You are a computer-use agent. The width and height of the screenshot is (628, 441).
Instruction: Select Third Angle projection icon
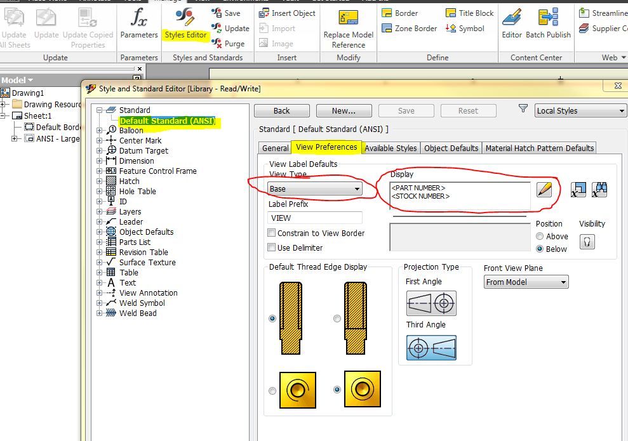pos(431,348)
